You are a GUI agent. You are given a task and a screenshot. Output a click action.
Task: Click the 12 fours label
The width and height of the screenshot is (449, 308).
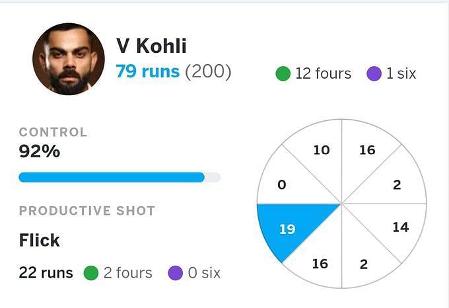[323, 73]
